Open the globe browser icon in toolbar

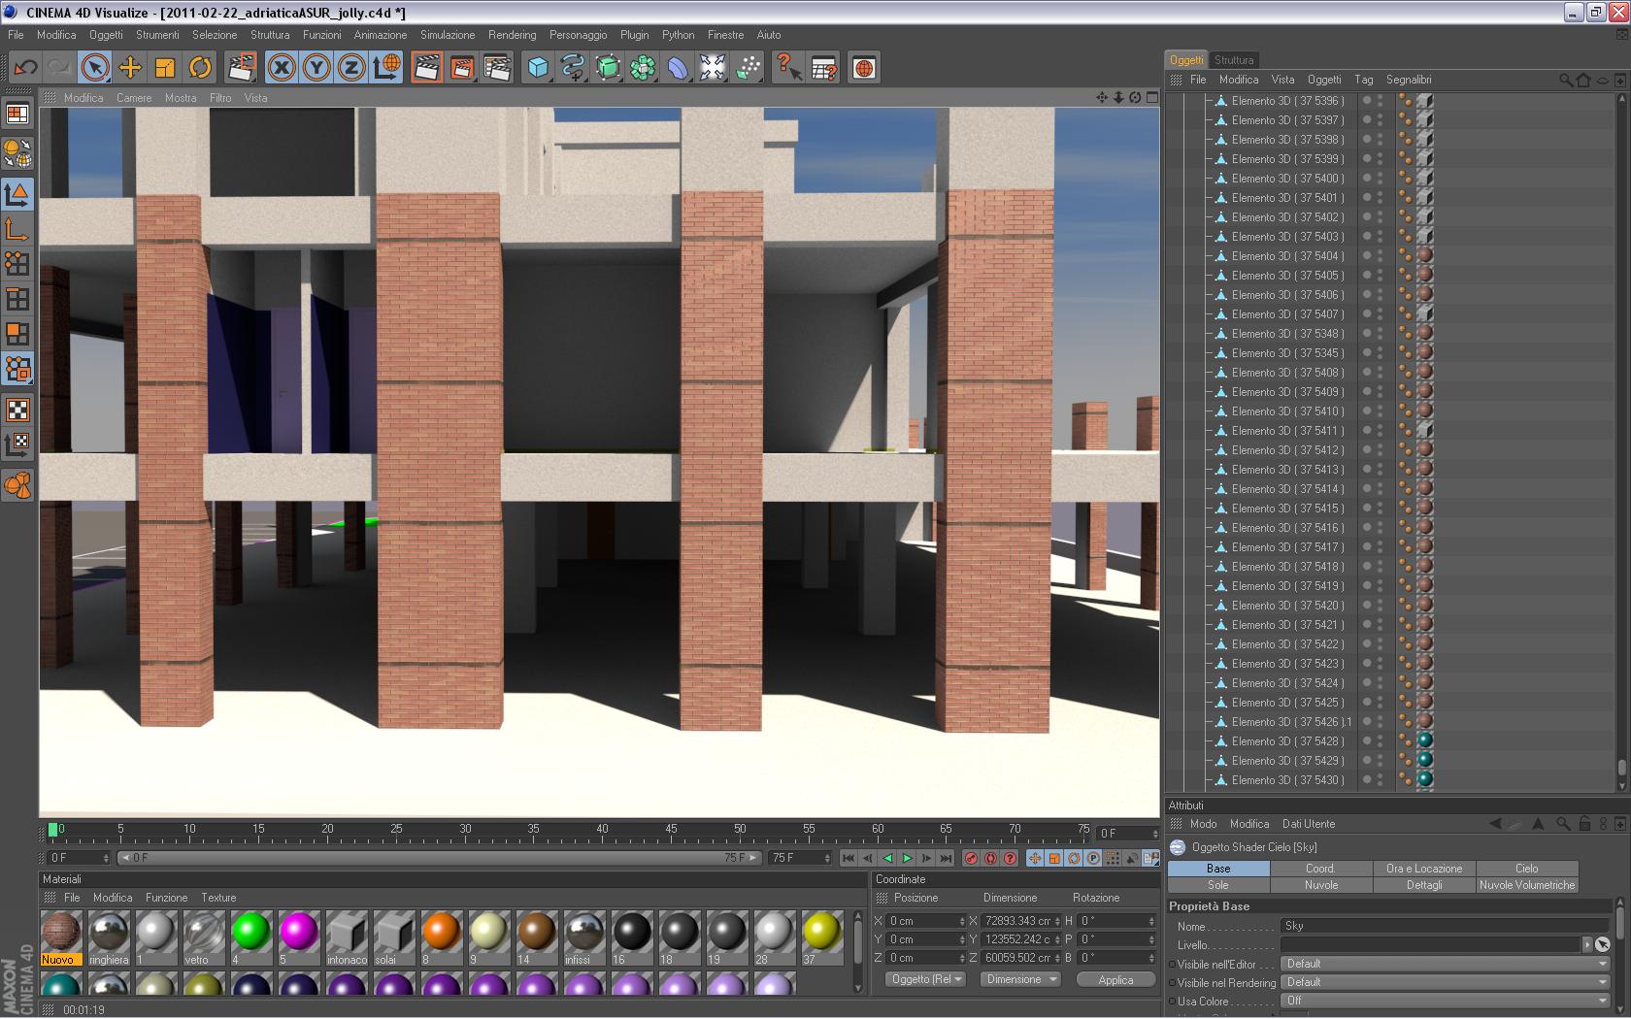click(864, 68)
